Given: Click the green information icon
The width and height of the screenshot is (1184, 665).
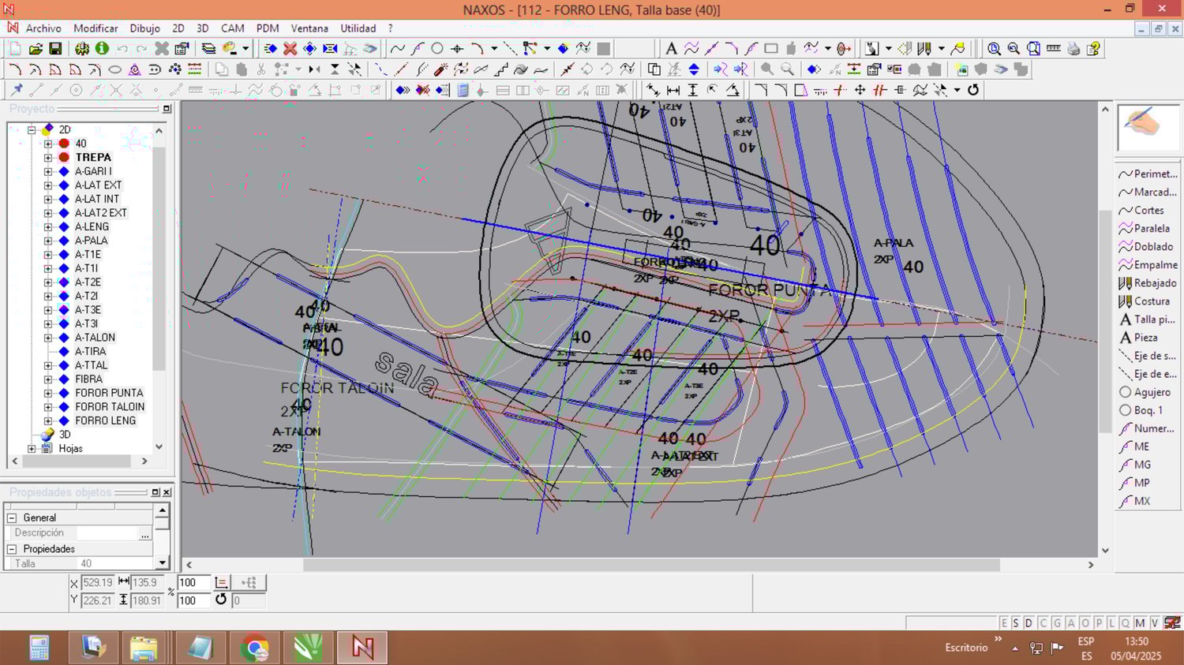Looking at the screenshot, I should pos(102,49).
